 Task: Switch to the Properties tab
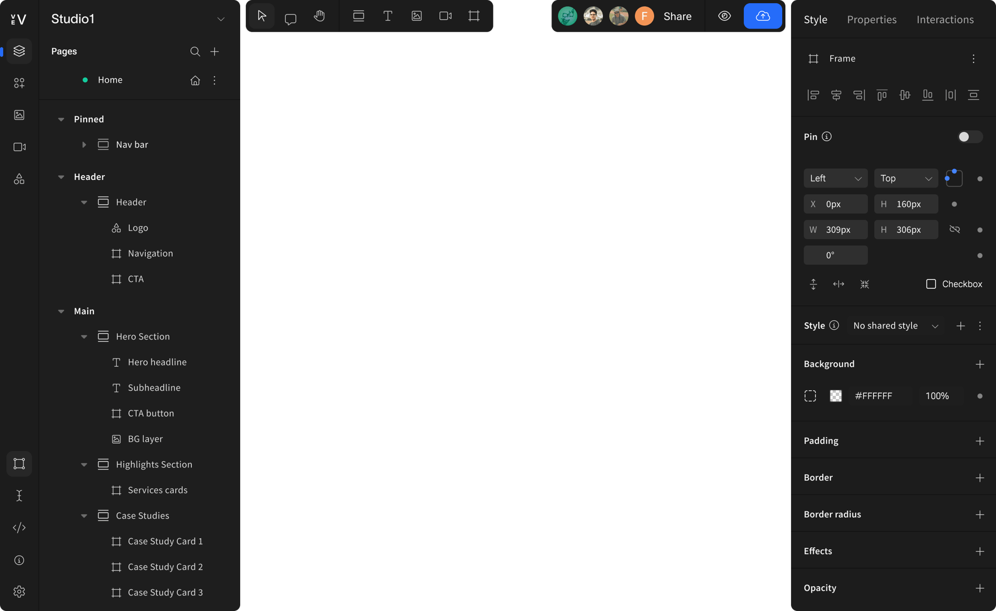872,20
